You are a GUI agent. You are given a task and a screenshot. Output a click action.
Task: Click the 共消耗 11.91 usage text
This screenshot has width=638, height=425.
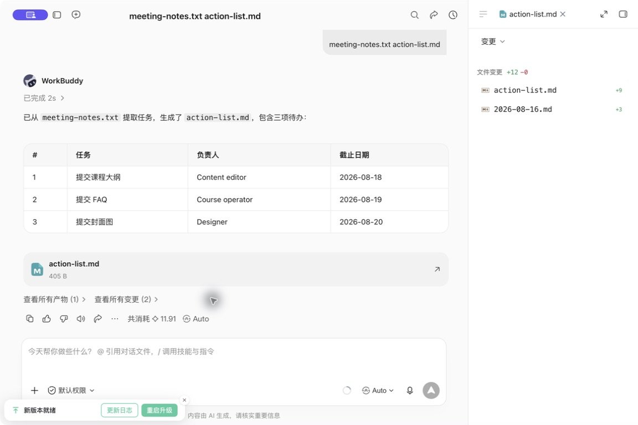(152, 319)
